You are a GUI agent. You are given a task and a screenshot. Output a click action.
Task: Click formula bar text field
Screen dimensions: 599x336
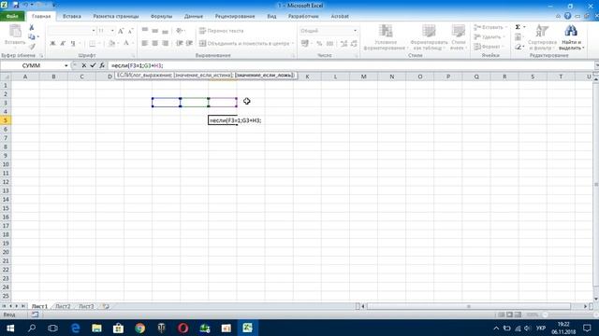click(352, 65)
